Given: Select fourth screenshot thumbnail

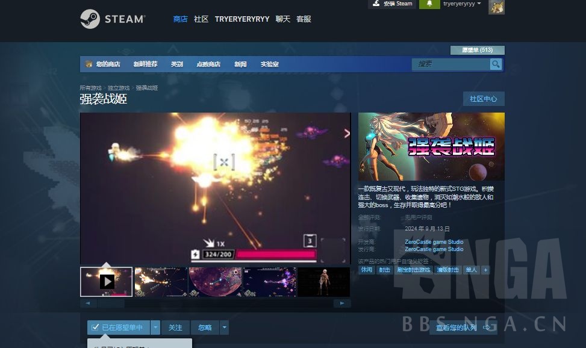Looking at the screenshot, I should pyautogui.click(x=270, y=282).
